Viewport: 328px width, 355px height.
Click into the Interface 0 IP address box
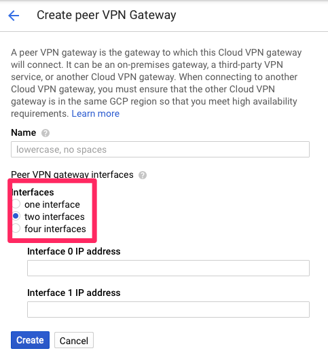click(x=168, y=268)
